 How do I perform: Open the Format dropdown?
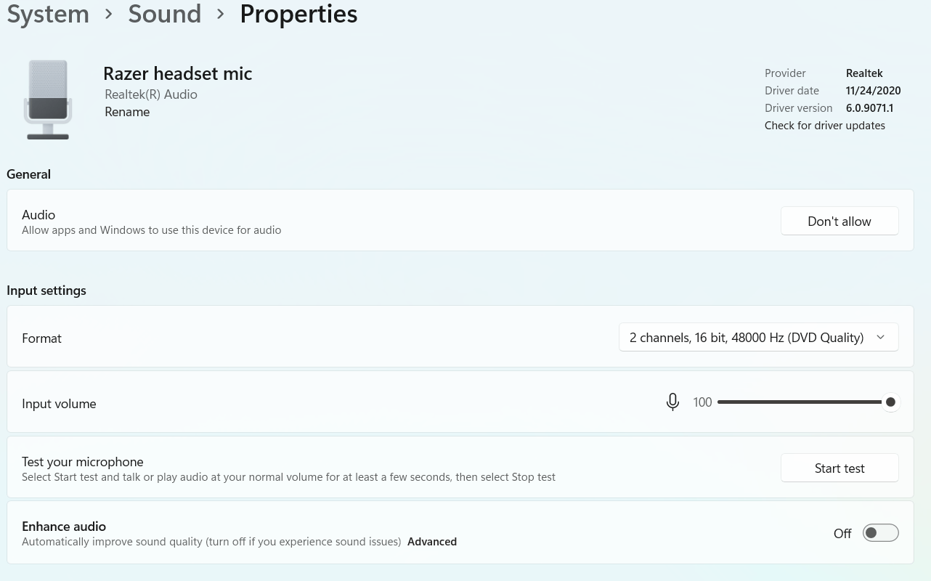point(758,337)
